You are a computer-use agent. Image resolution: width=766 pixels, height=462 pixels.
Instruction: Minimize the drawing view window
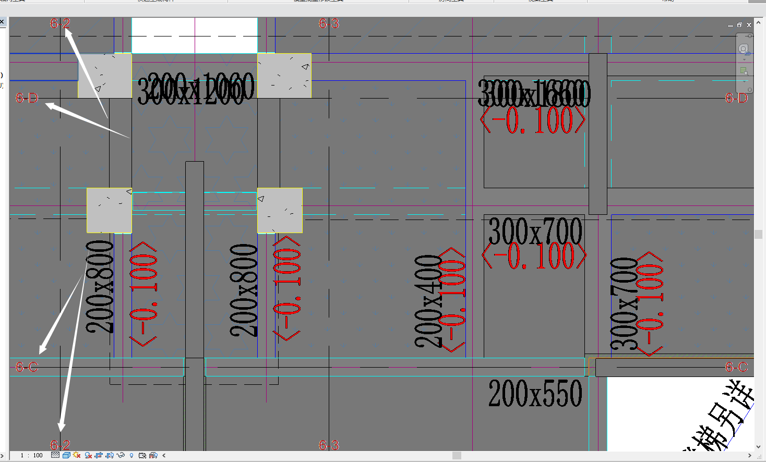click(731, 26)
